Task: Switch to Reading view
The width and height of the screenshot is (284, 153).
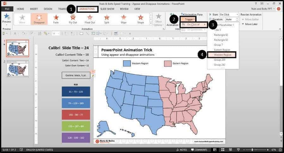Action: pos(230,150)
